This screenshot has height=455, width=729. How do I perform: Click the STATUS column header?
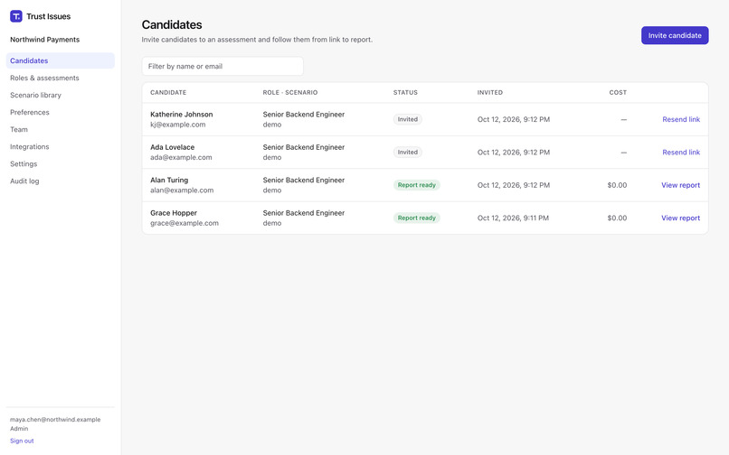coord(405,92)
